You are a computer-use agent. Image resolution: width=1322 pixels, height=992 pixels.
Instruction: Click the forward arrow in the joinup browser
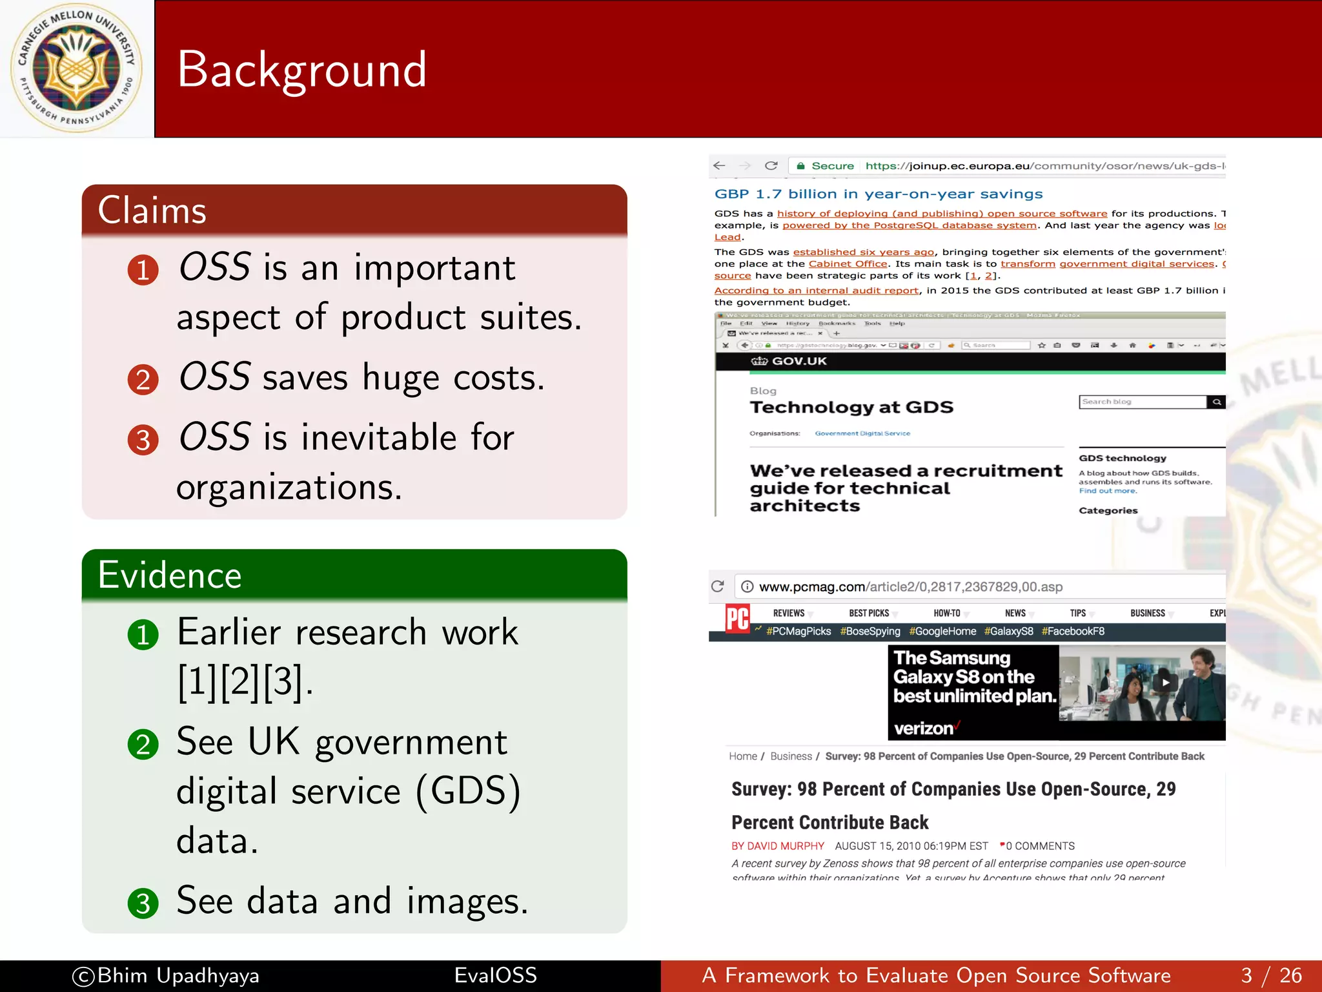coord(745,165)
